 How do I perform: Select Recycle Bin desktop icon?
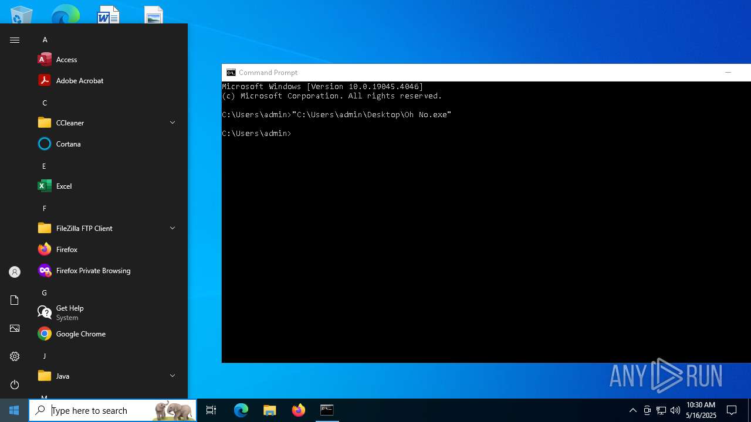(x=22, y=15)
